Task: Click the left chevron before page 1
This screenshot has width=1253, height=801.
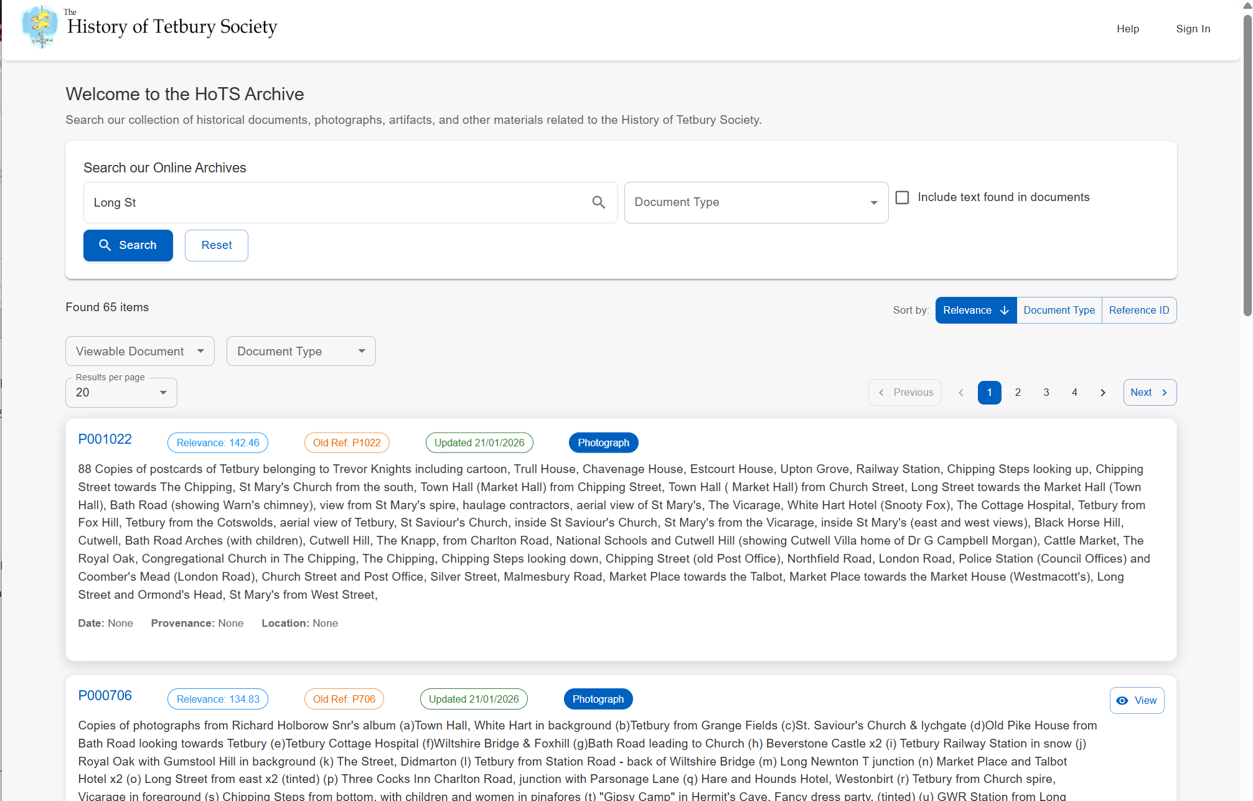Action: 960,392
